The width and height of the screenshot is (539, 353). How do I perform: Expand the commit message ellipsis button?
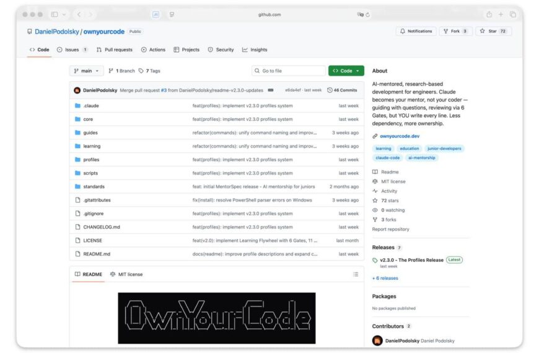coord(271,90)
